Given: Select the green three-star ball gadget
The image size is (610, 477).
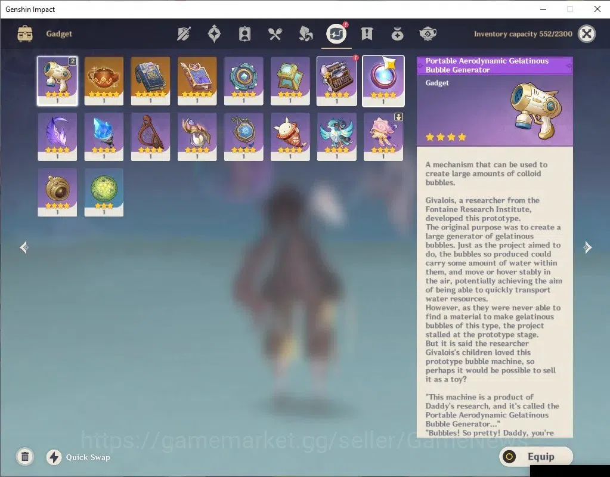Looking at the screenshot, I should 104,192.
